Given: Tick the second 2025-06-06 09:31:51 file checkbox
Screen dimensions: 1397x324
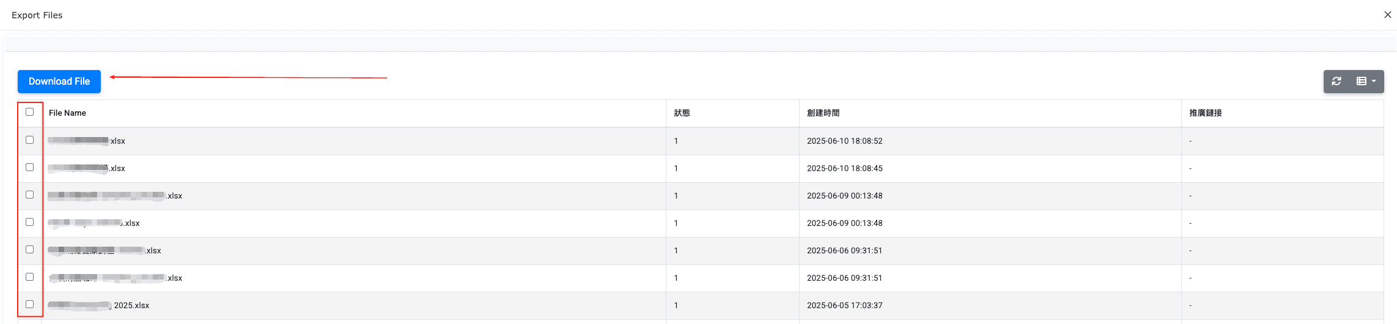Looking at the screenshot, I should 29,277.
